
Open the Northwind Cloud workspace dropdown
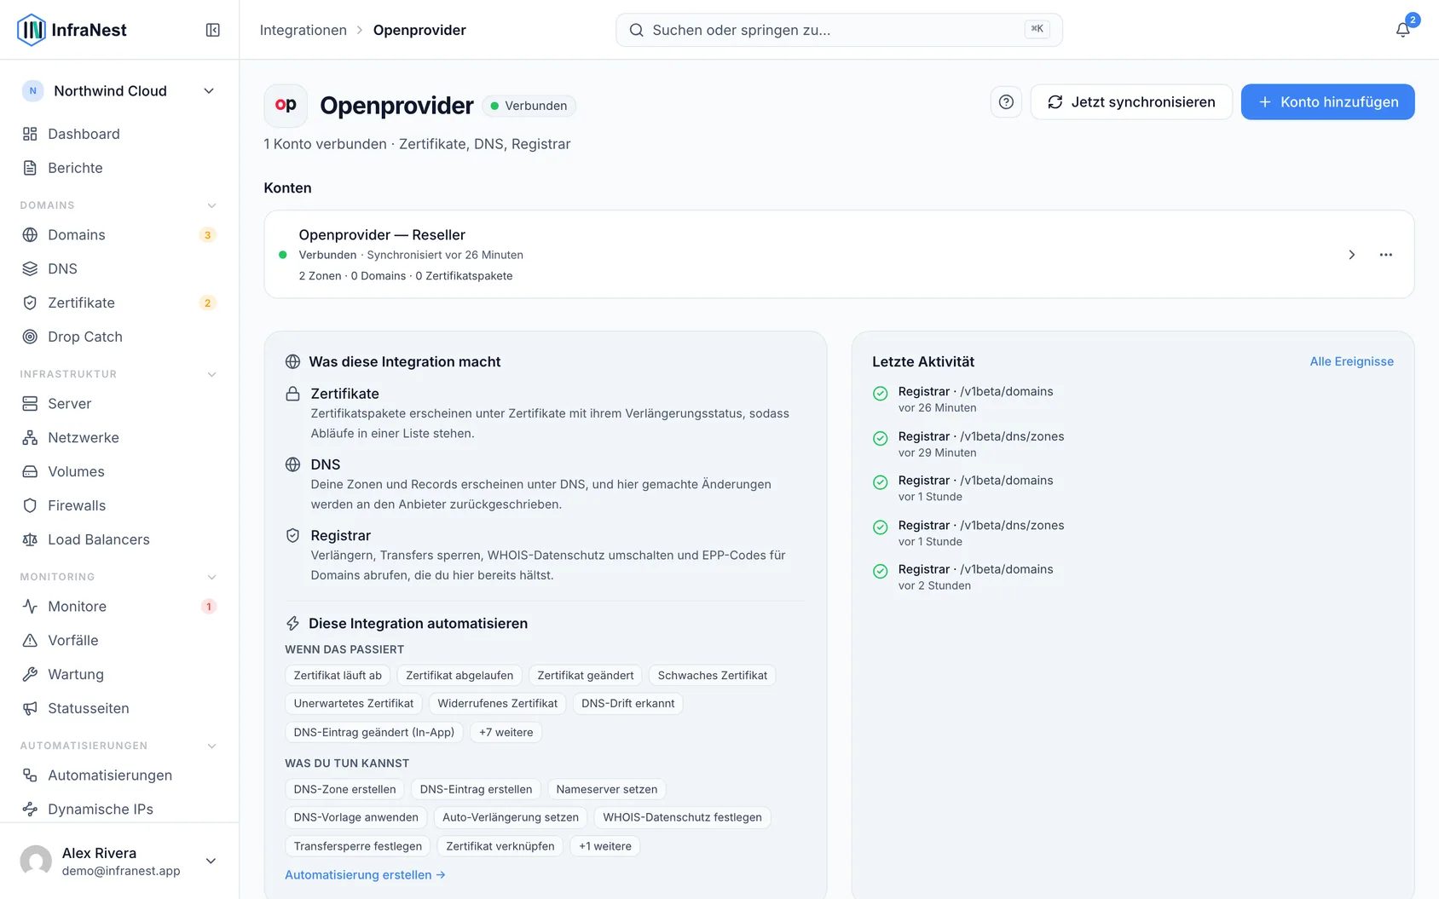[119, 91]
